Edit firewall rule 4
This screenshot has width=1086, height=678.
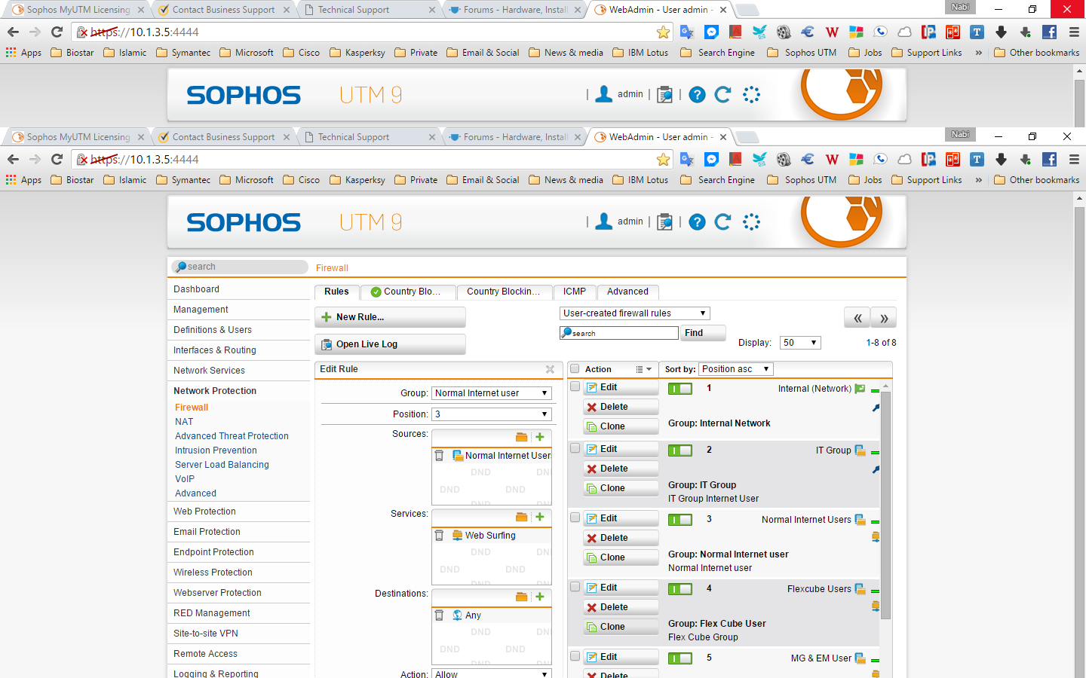pos(621,588)
